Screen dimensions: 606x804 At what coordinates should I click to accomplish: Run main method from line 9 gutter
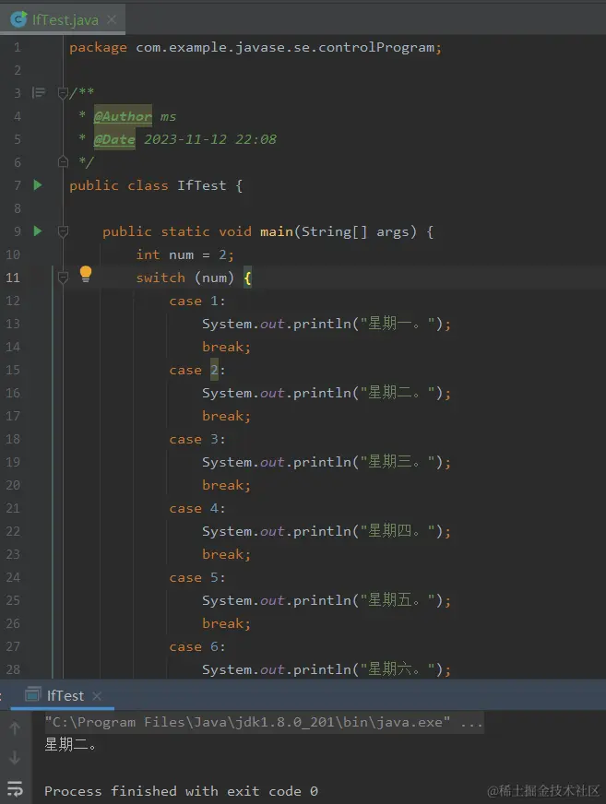coord(38,231)
